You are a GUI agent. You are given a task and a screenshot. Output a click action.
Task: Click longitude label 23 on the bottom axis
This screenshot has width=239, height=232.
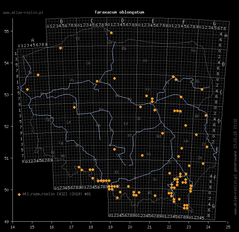point(189,227)
